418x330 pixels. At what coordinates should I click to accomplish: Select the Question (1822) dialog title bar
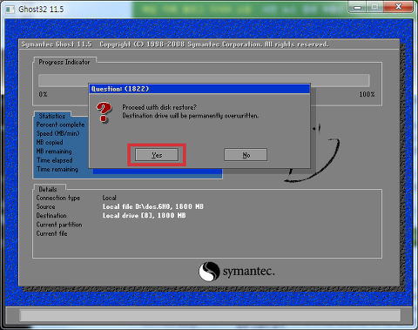coord(199,89)
